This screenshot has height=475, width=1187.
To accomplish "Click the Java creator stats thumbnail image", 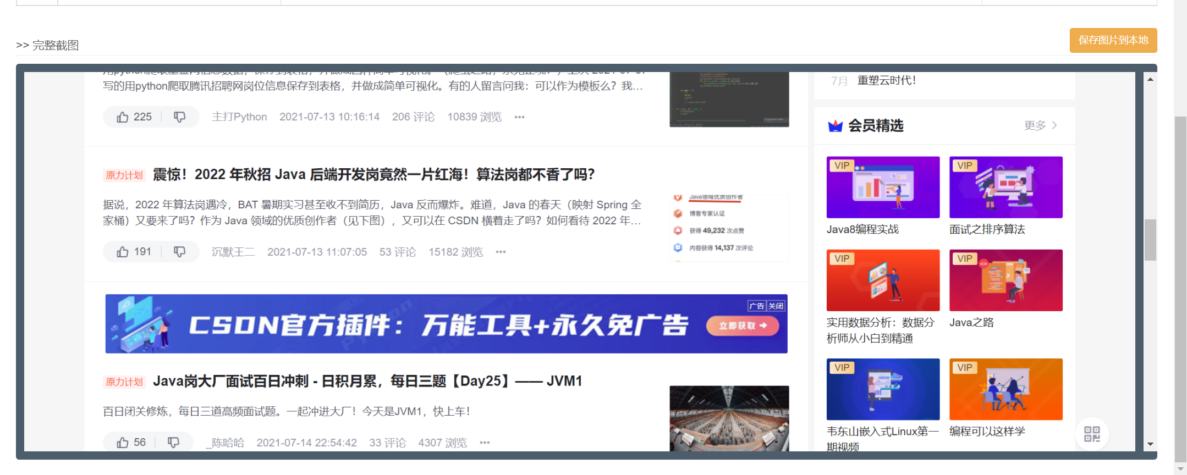I will (729, 228).
